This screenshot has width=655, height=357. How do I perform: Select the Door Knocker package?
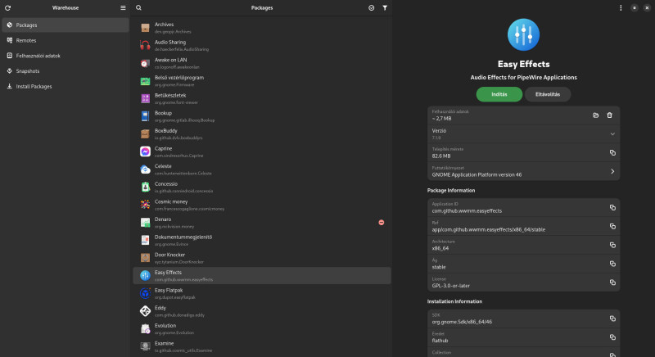[x=262, y=258]
